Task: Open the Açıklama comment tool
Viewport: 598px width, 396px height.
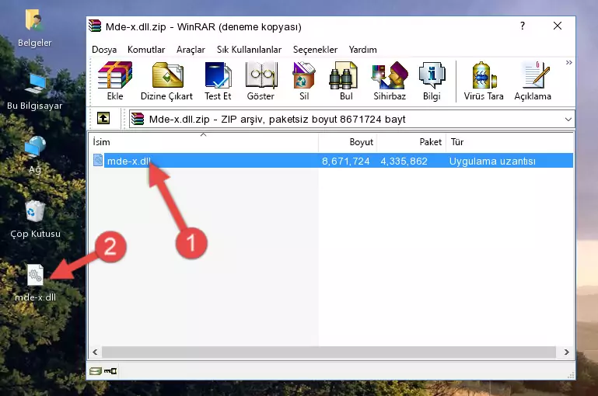Action: pyautogui.click(x=533, y=81)
